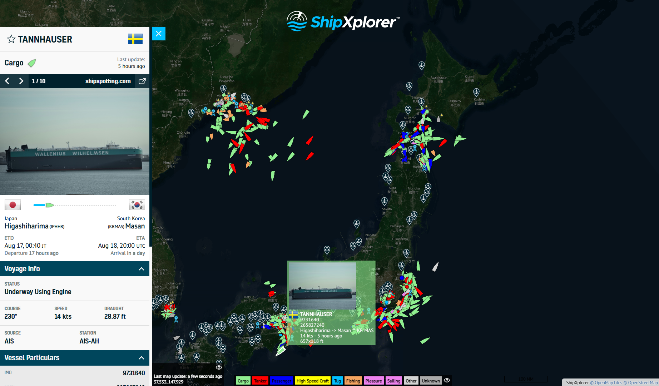Select the lower red tanker in mid-sea
The image size is (659, 386).
(x=309, y=156)
